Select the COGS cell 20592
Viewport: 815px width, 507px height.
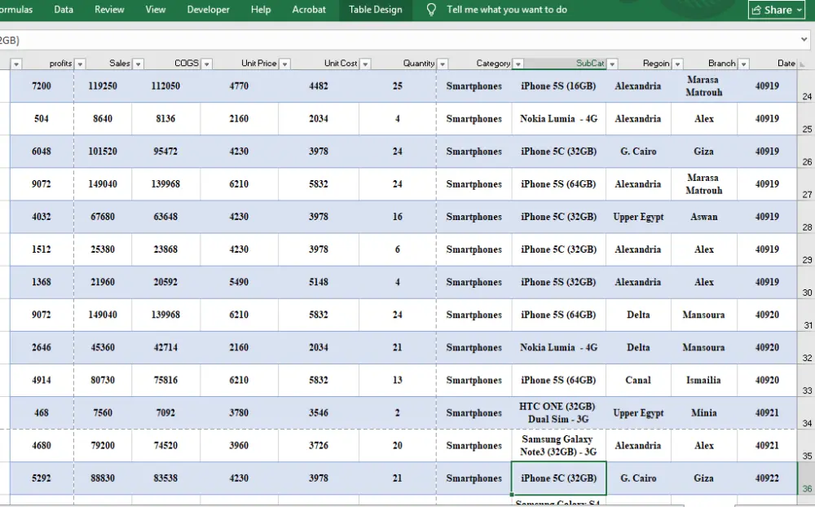pos(165,282)
